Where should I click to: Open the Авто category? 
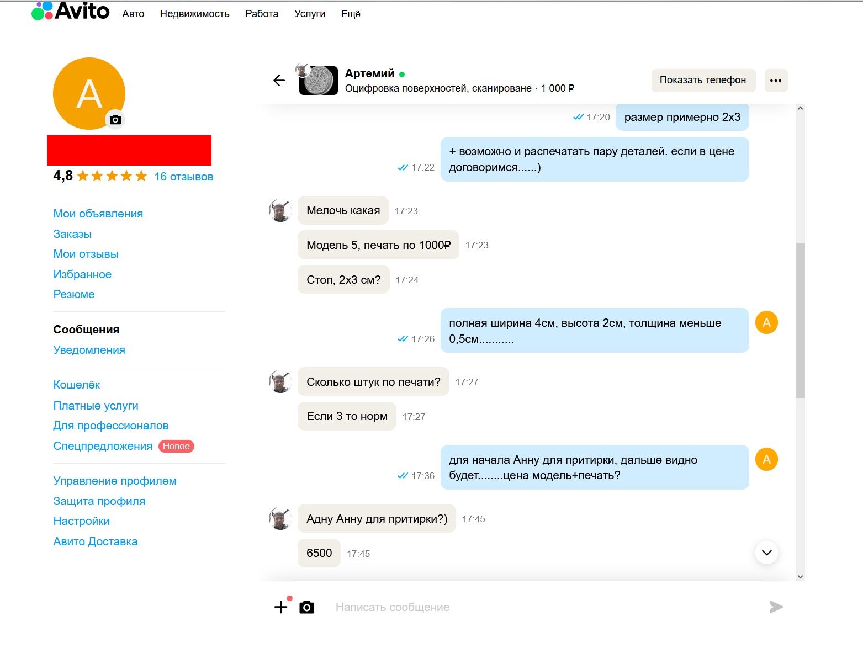point(133,14)
